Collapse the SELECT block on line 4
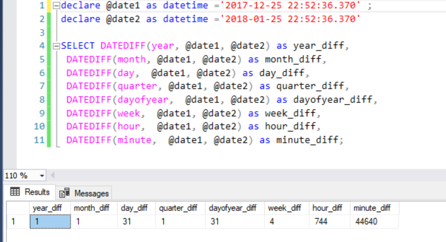This screenshot has height=242, width=446. (56, 46)
